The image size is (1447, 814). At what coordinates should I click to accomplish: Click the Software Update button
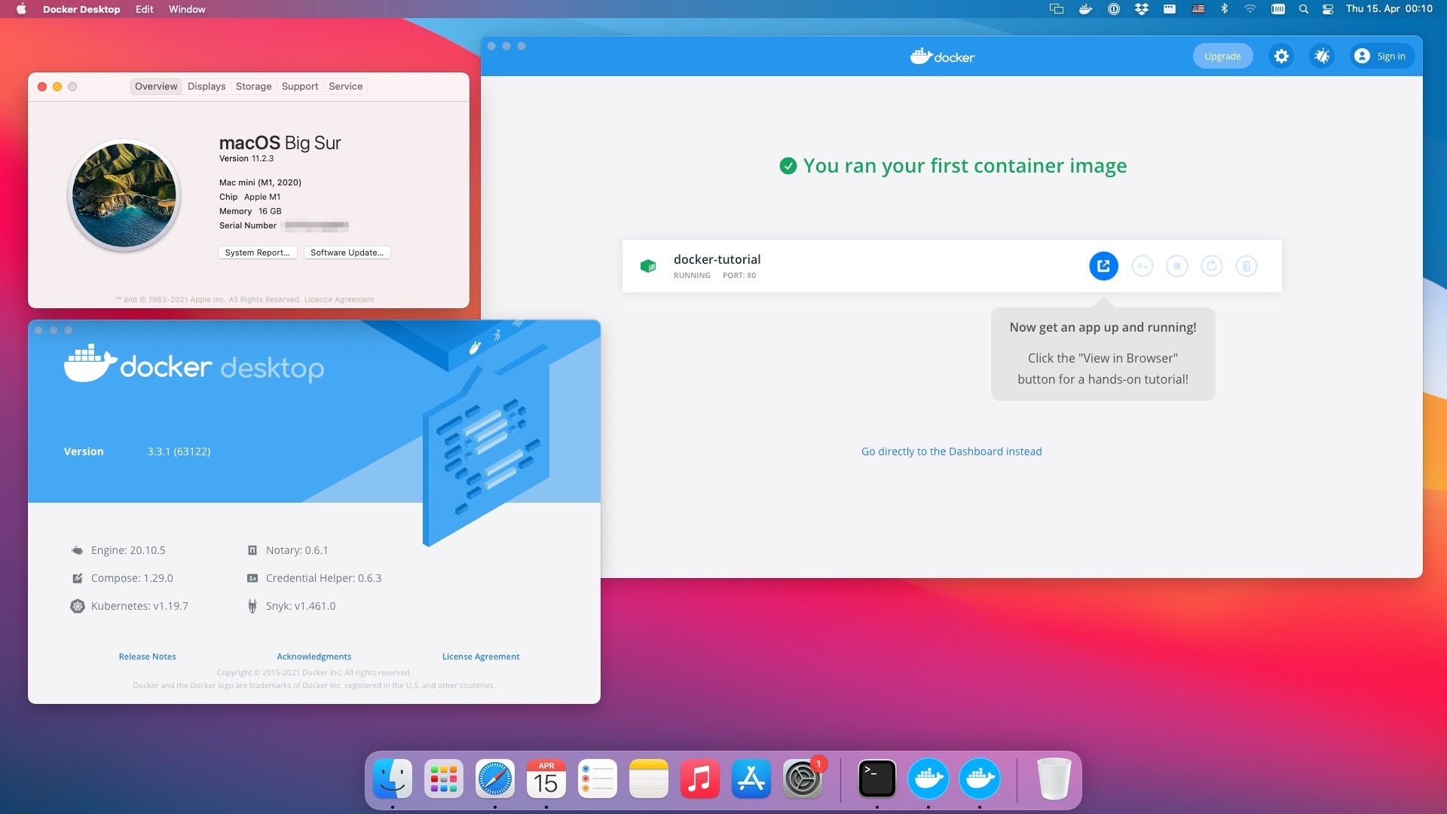pos(346,252)
